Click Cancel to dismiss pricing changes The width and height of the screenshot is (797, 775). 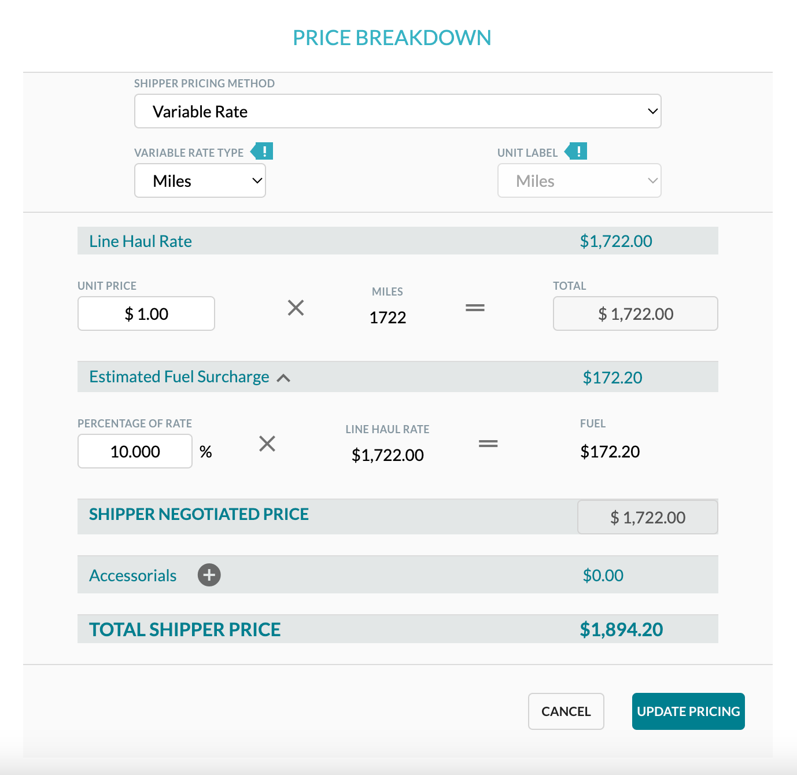coord(566,711)
